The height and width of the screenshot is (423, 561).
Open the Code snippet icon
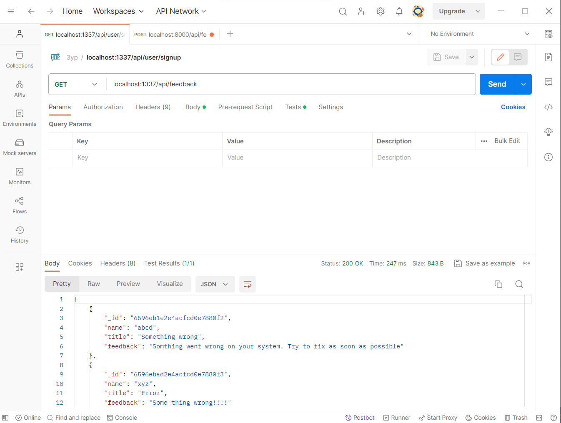tap(548, 107)
